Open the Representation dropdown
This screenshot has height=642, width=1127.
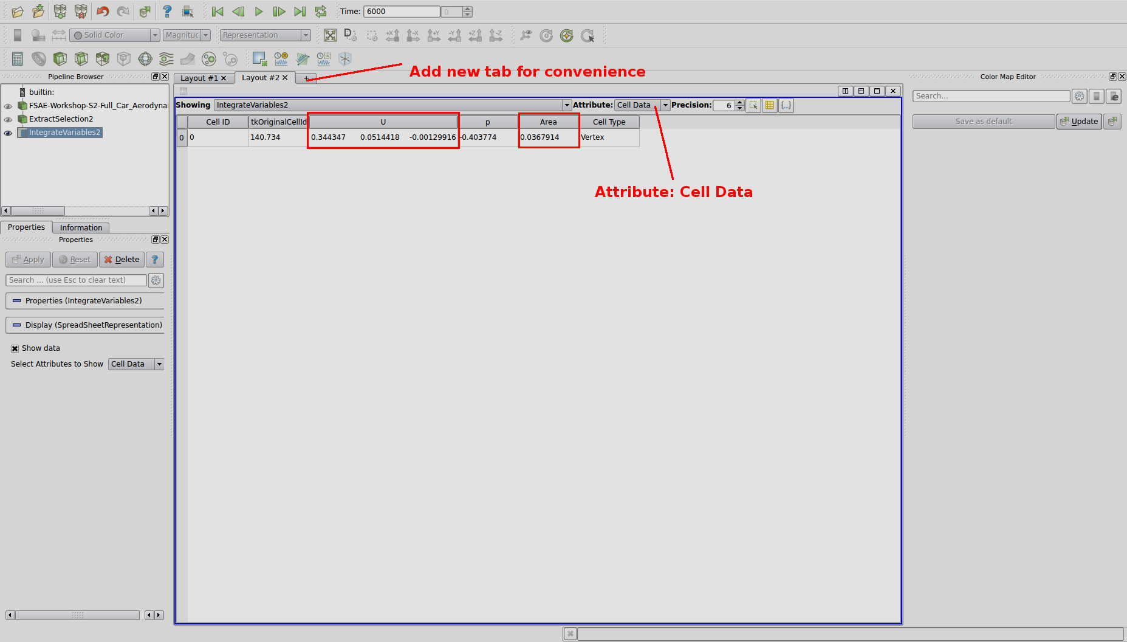(265, 35)
